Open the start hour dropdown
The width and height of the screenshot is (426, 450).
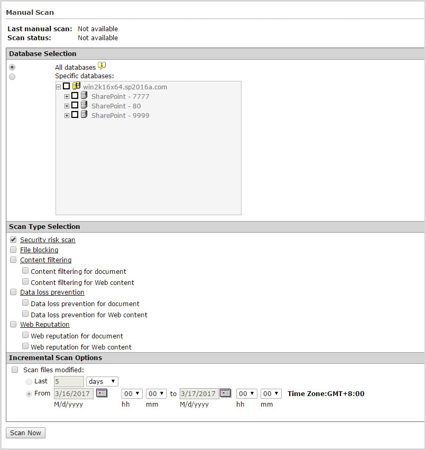click(132, 393)
